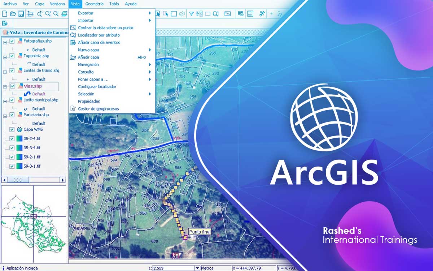Click the scattered dots toolbar icon
The image size is (433, 271).
pos(280,14)
